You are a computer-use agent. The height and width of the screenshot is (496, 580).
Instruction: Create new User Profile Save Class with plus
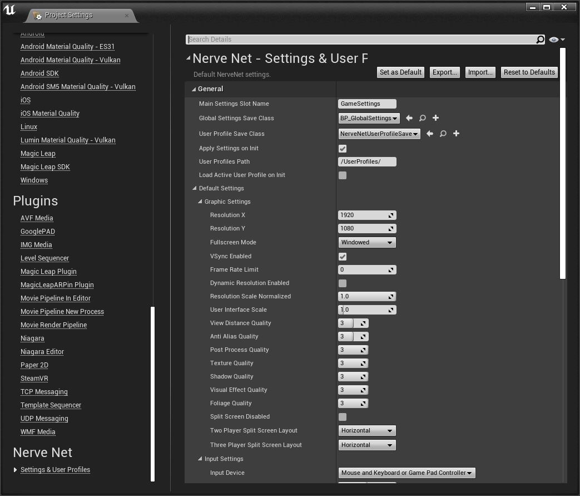457,134
